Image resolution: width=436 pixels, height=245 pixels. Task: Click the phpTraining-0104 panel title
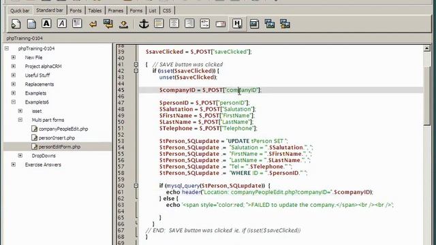coord(25,38)
